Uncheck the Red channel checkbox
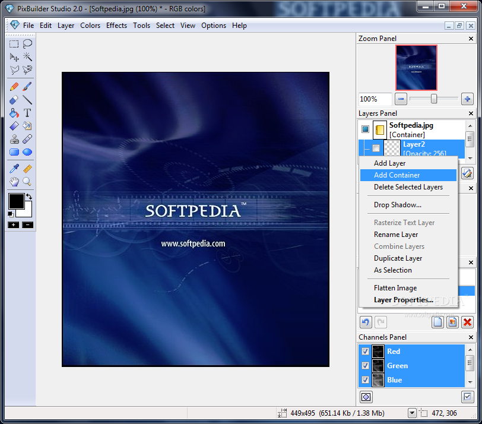This screenshot has height=424, width=482. tap(365, 351)
